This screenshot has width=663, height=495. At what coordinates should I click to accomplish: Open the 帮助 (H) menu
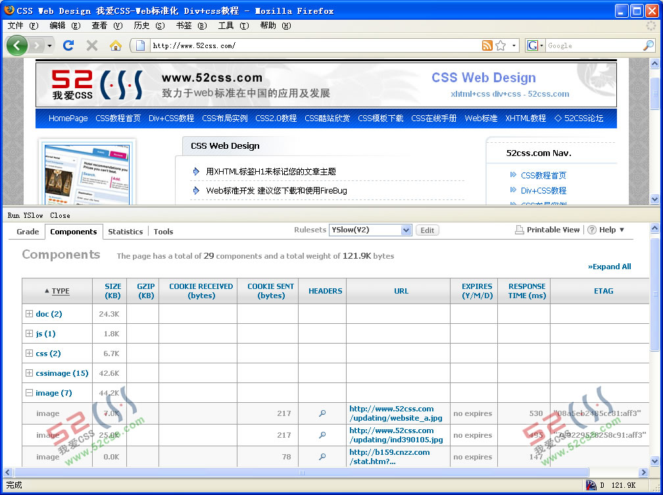pyautogui.click(x=275, y=26)
